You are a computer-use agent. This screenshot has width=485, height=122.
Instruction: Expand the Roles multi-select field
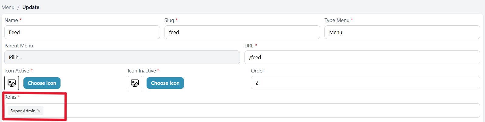tap(258, 111)
